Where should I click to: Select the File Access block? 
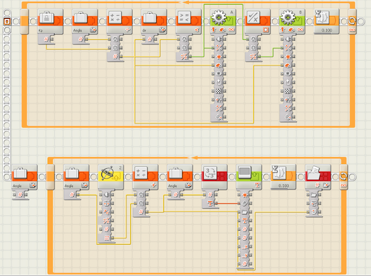click(x=318, y=177)
